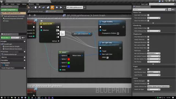Open the File menu
This screenshot has width=176, height=99.
[2, 4]
